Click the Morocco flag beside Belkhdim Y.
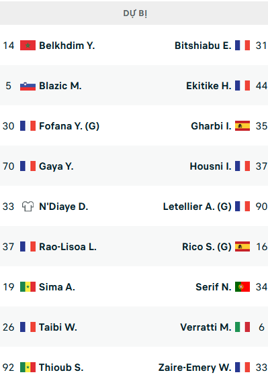Viewport: 268px width, 391px height. tap(28, 46)
